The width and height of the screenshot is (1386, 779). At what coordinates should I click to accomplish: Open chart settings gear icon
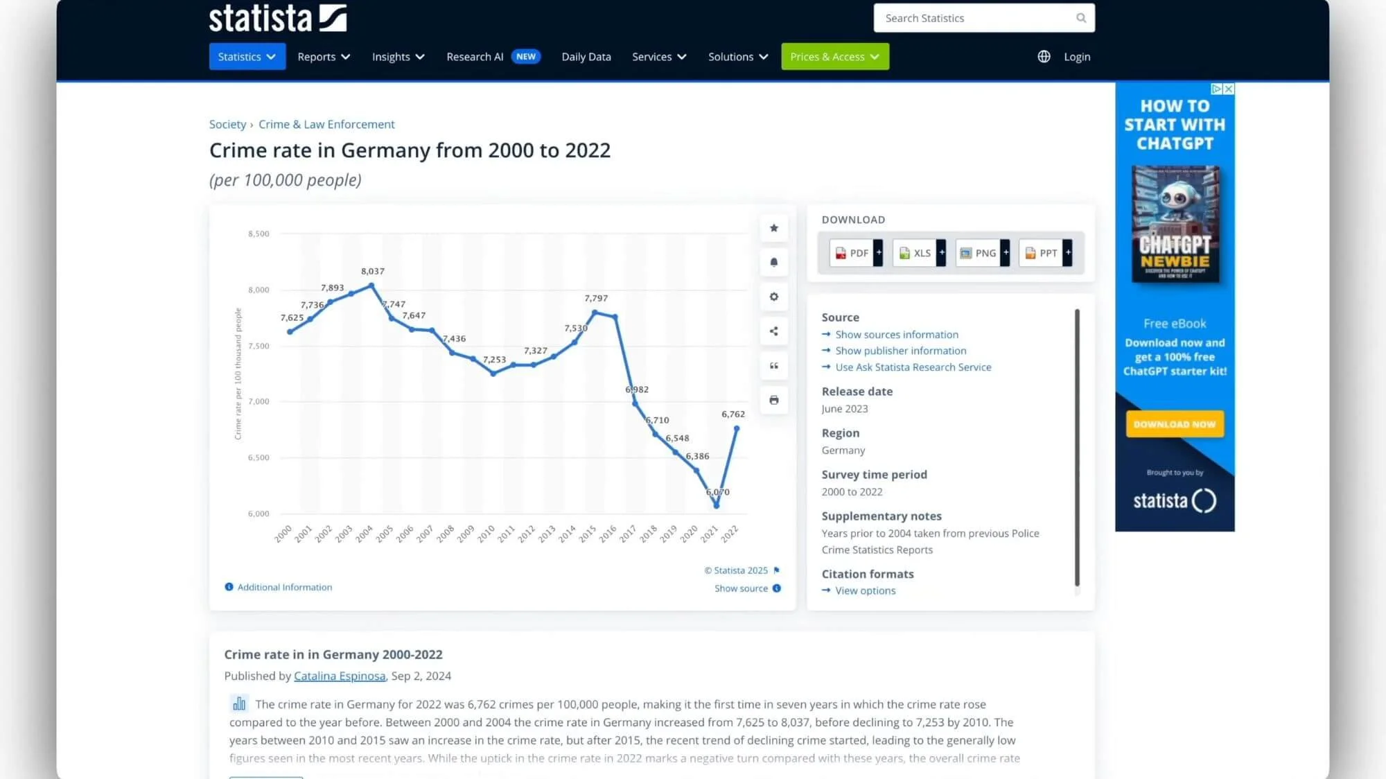(x=774, y=297)
